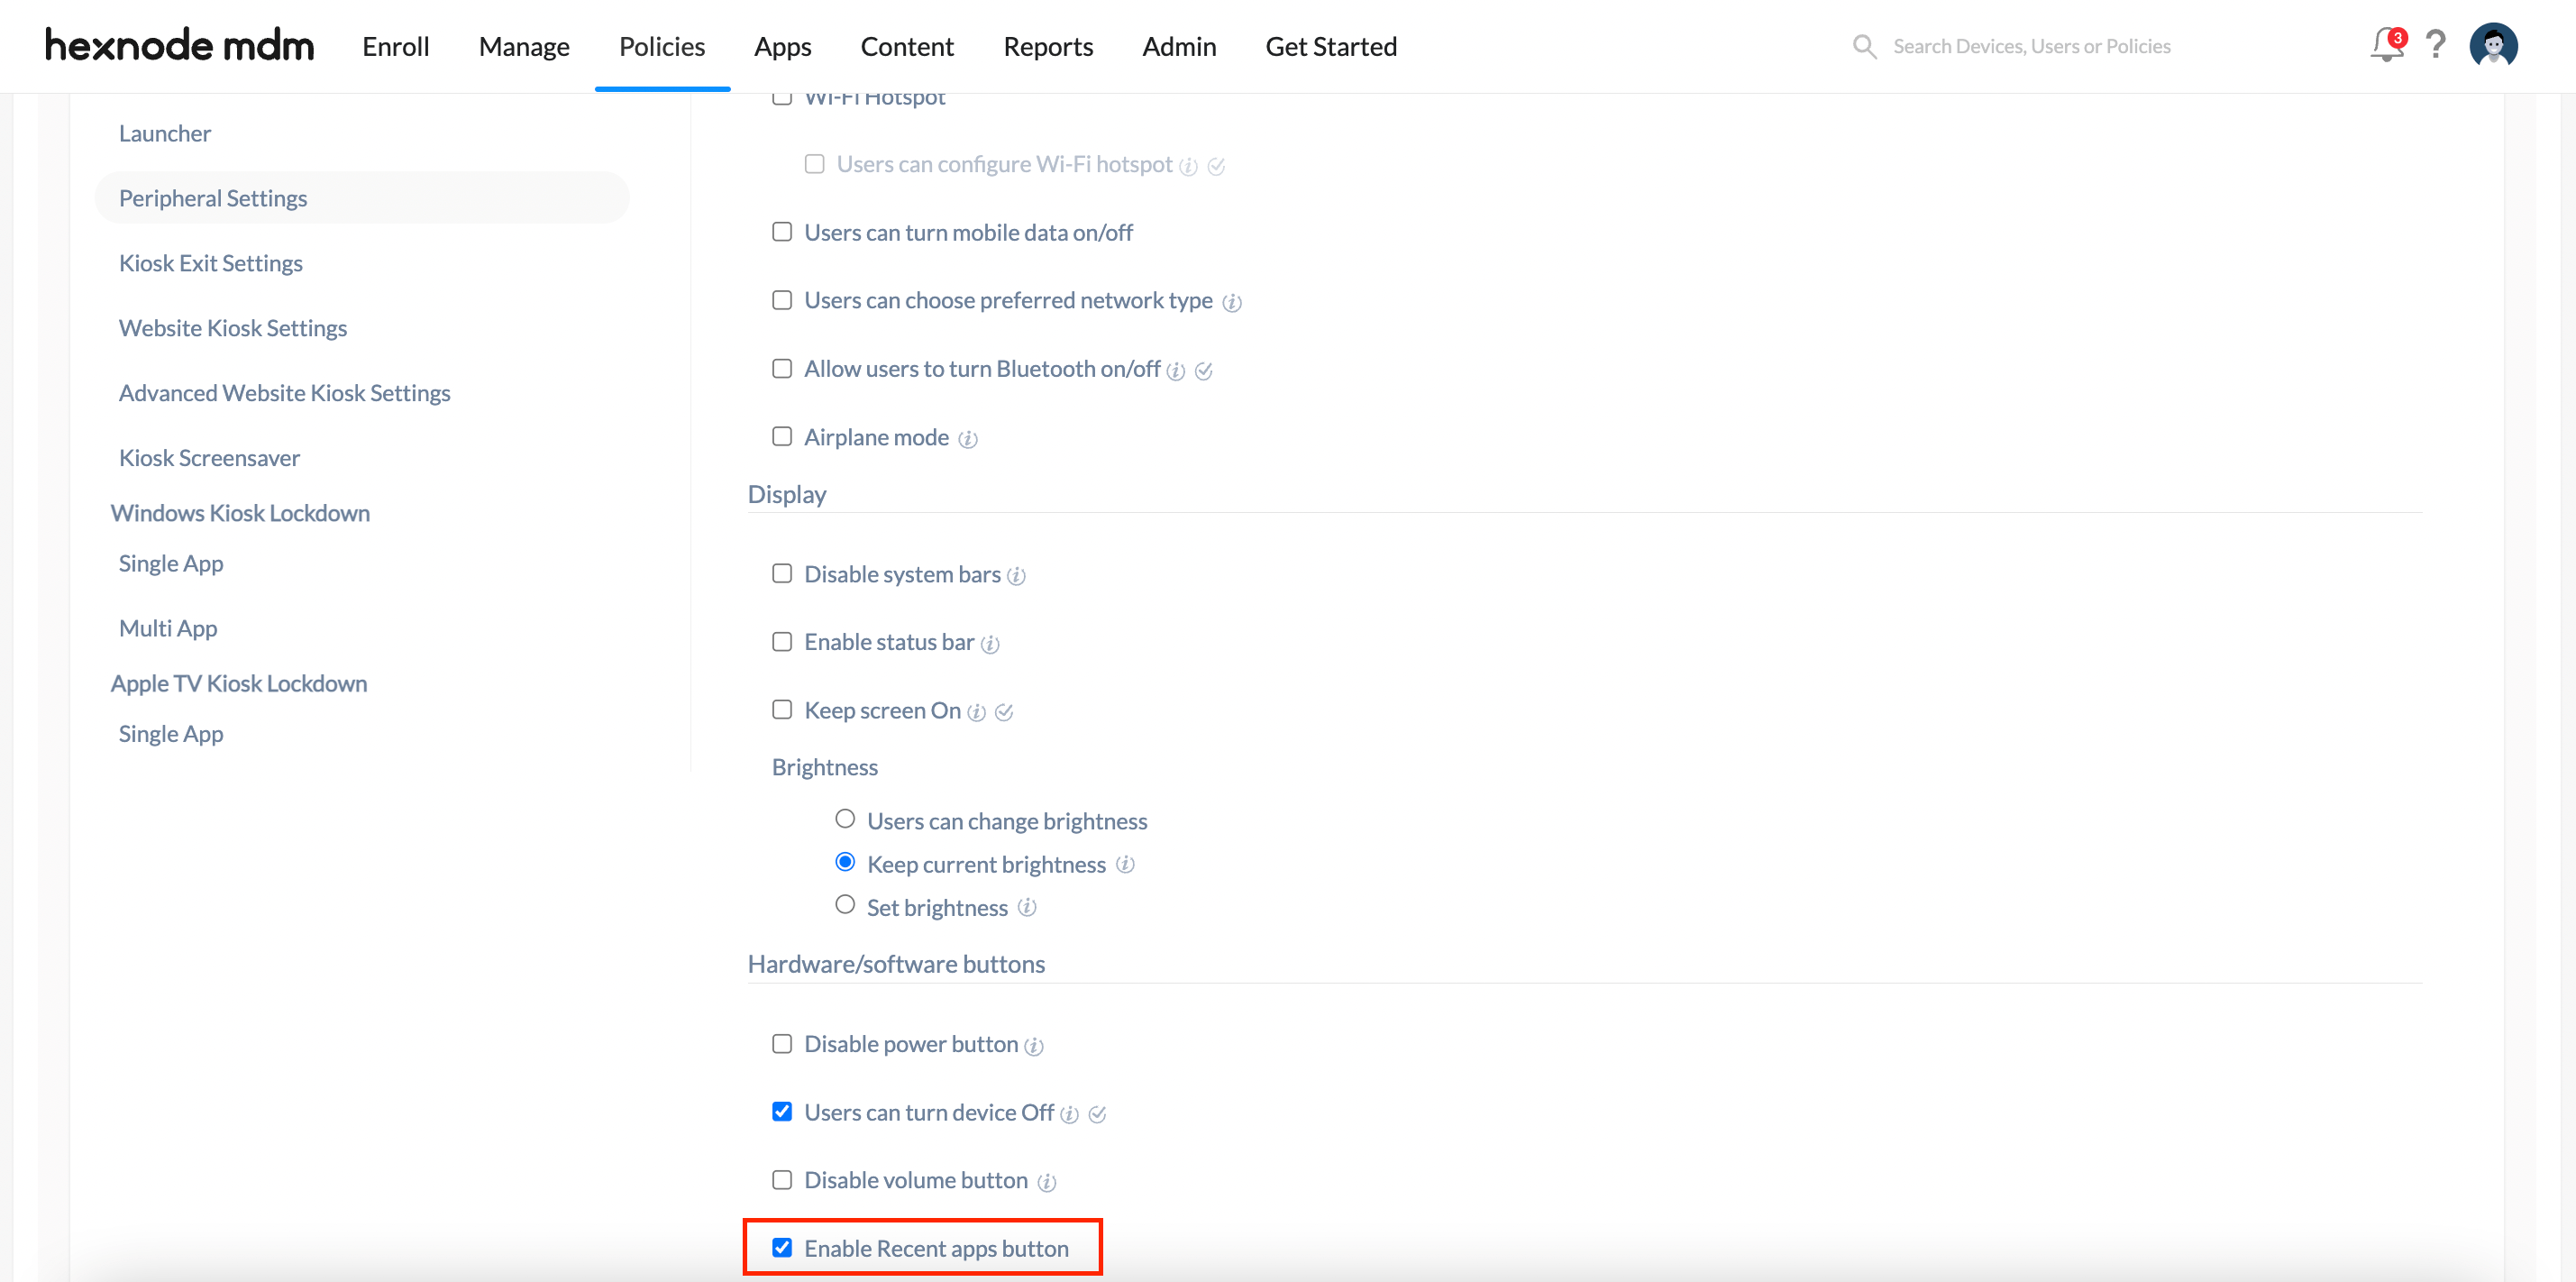Click the profile avatar
Viewport: 2576px width, 1282px height.
tap(2495, 45)
